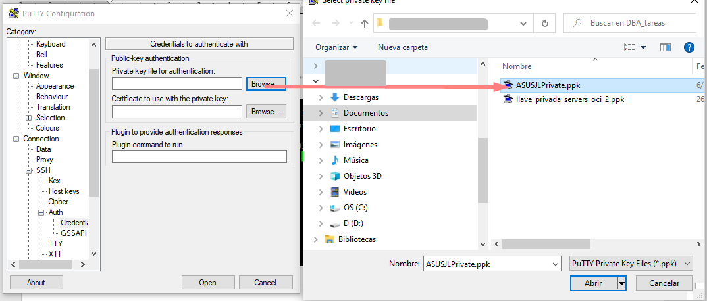Select the Proxy category
Screen dimensions: 707x301
pyautogui.click(x=45, y=160)
